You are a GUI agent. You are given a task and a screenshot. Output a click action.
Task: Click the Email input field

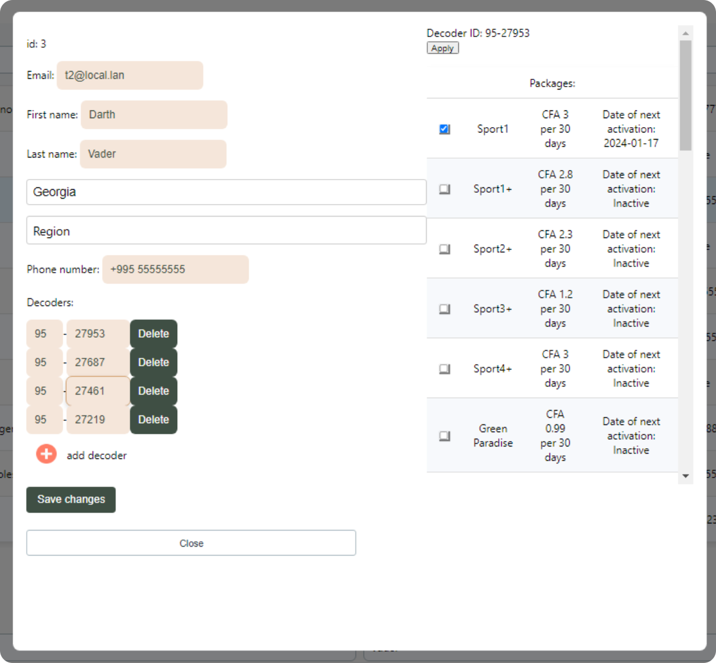pos(129,76)
